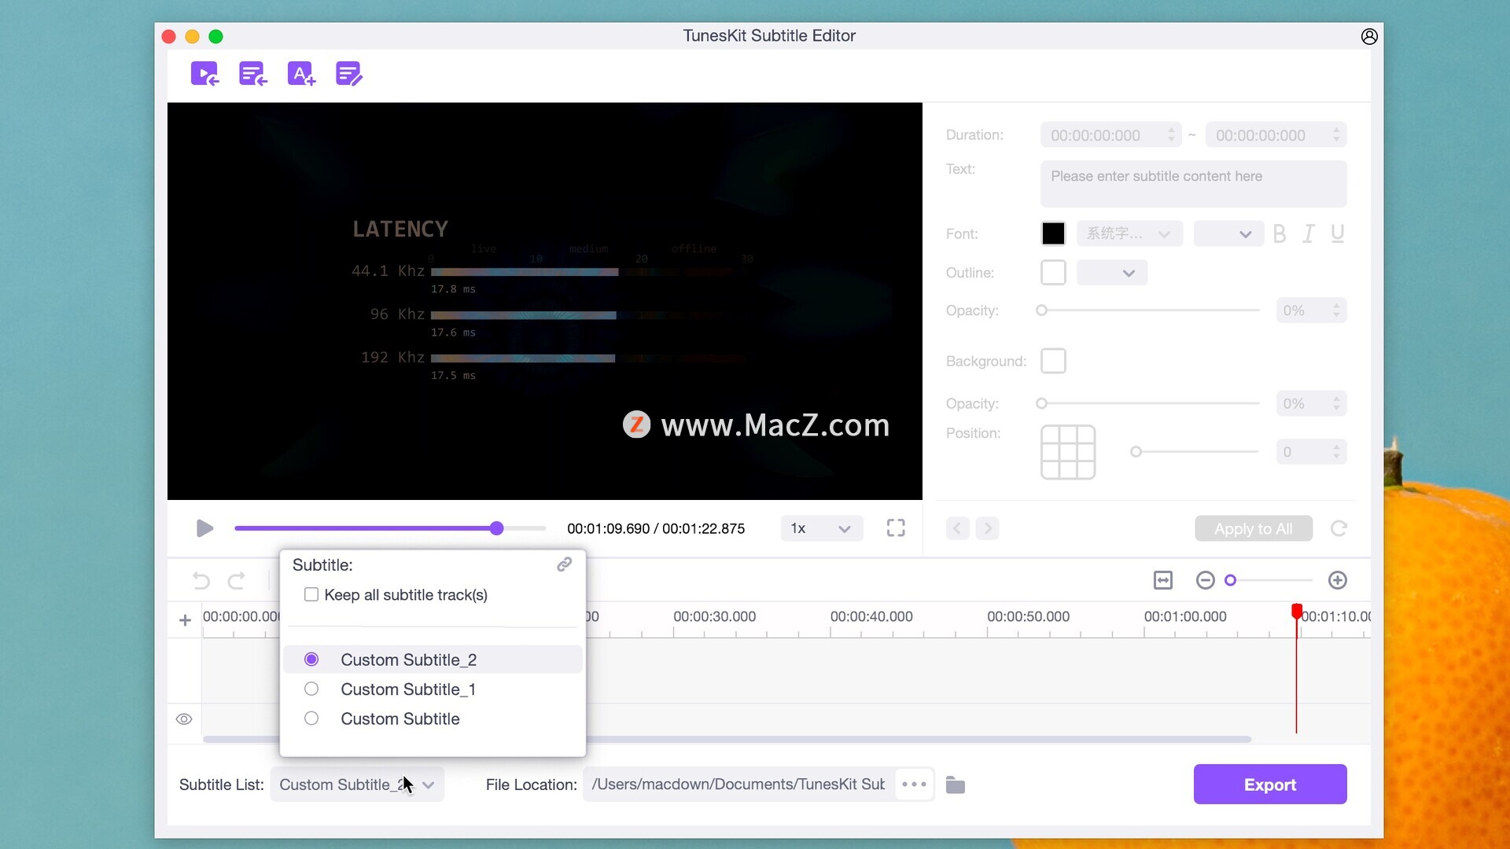The height and width of the screenshot is (849, 1510).
Task: Open the font size dropdown
Action: click(x=1228, y=233)
